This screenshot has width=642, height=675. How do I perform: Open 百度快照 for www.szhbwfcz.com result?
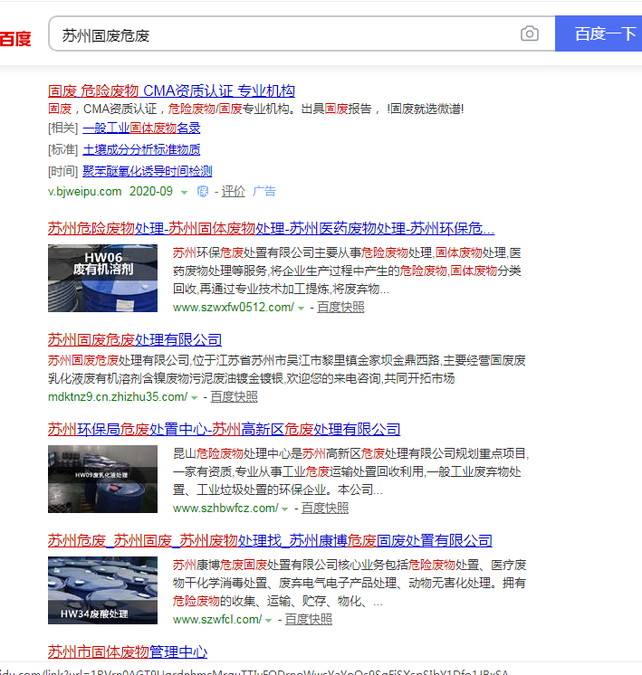coord(324,509)
